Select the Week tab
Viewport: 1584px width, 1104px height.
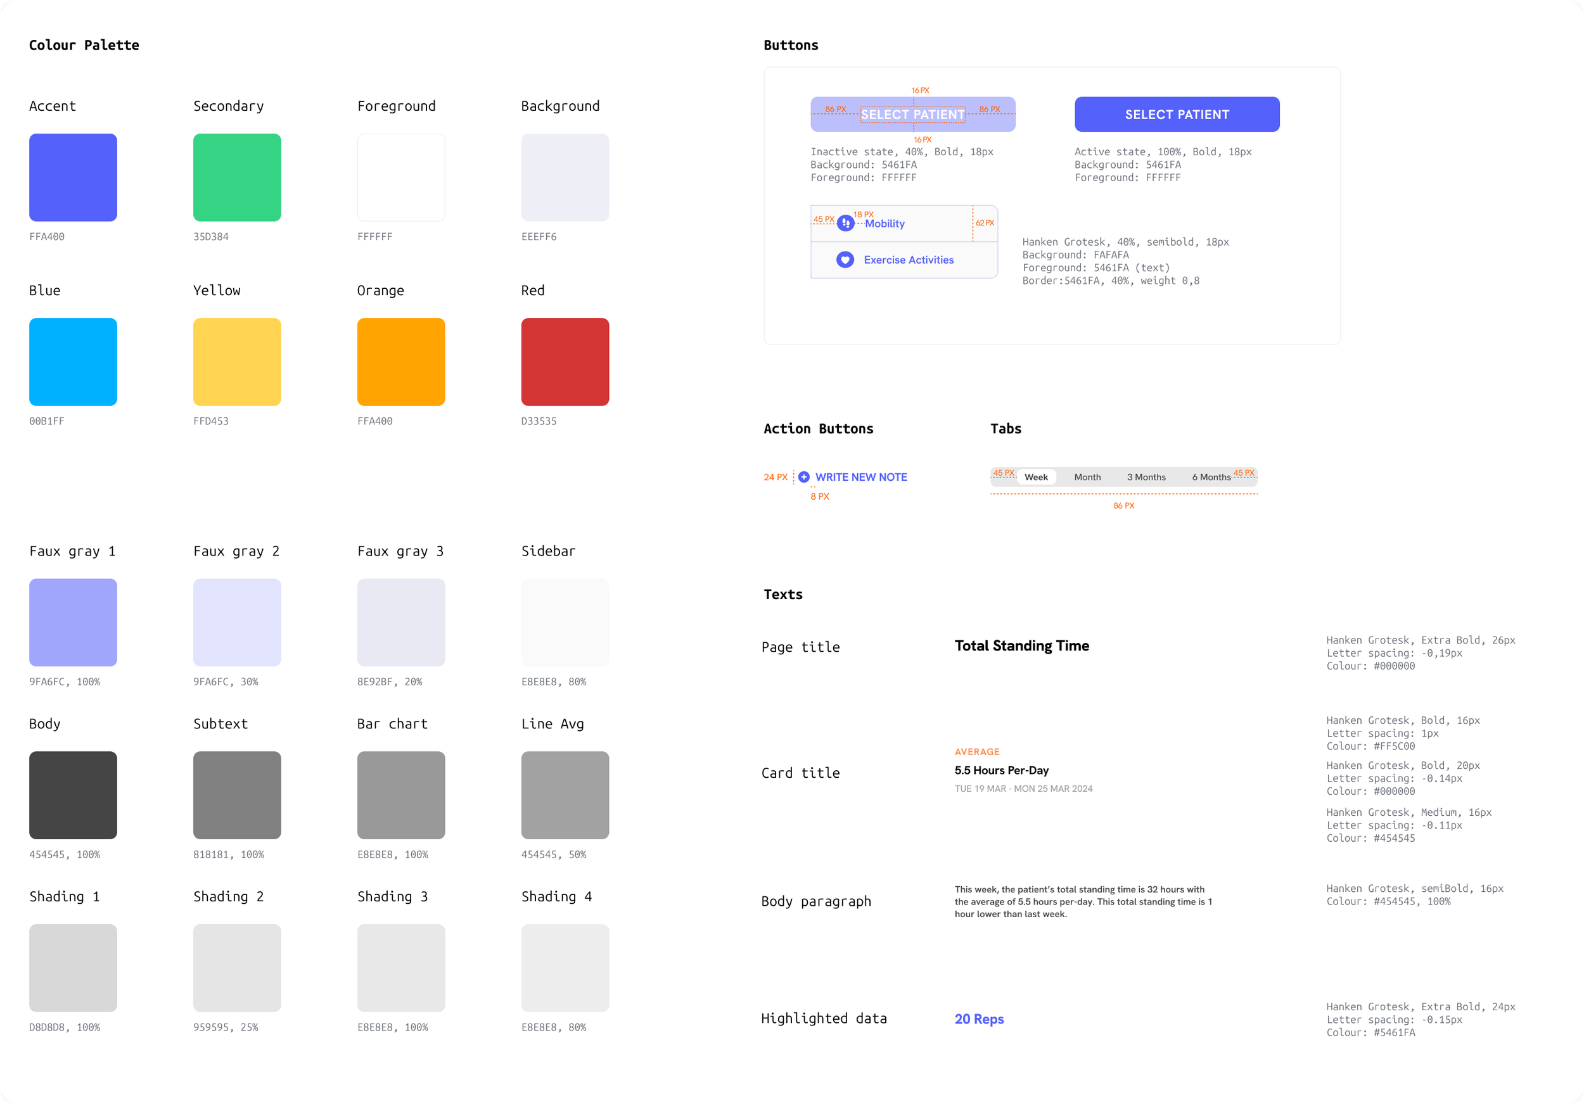[x=1035, y=477]
